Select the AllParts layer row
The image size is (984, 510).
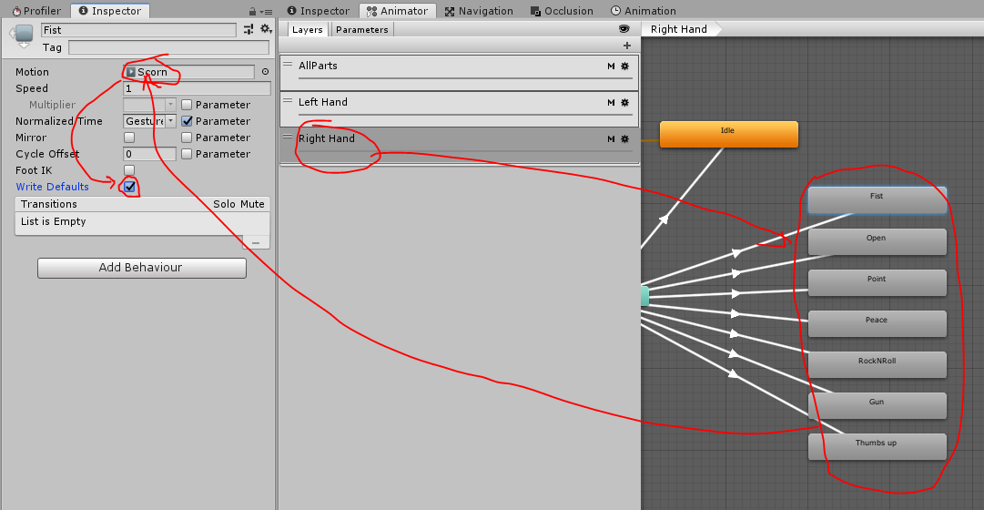460,73
